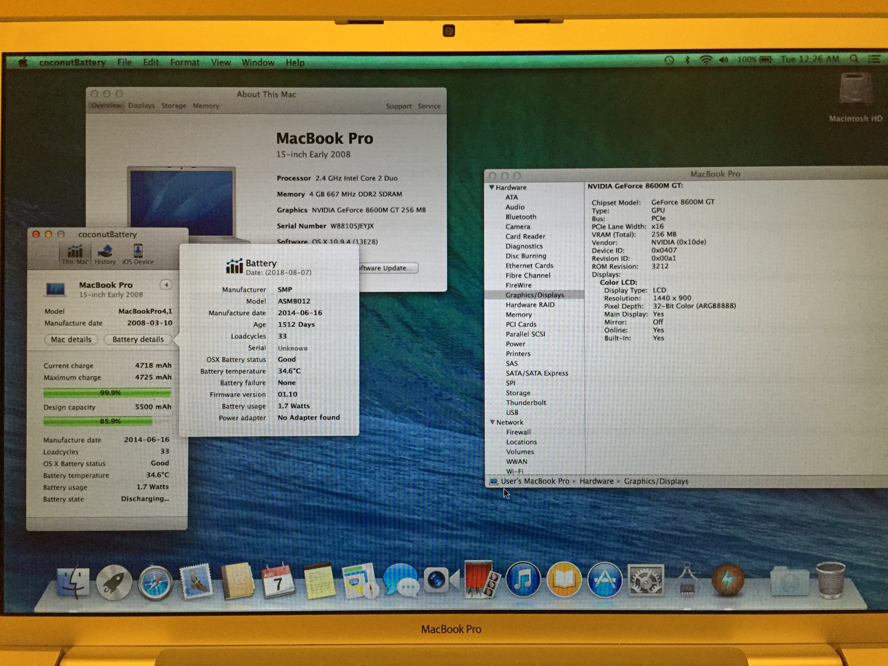Switch to the Storage tab

[x=173, y=106]
